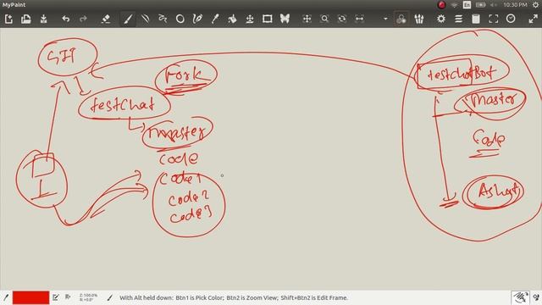
Task: Open the Brushes panel icon
Action: (419, 19)
